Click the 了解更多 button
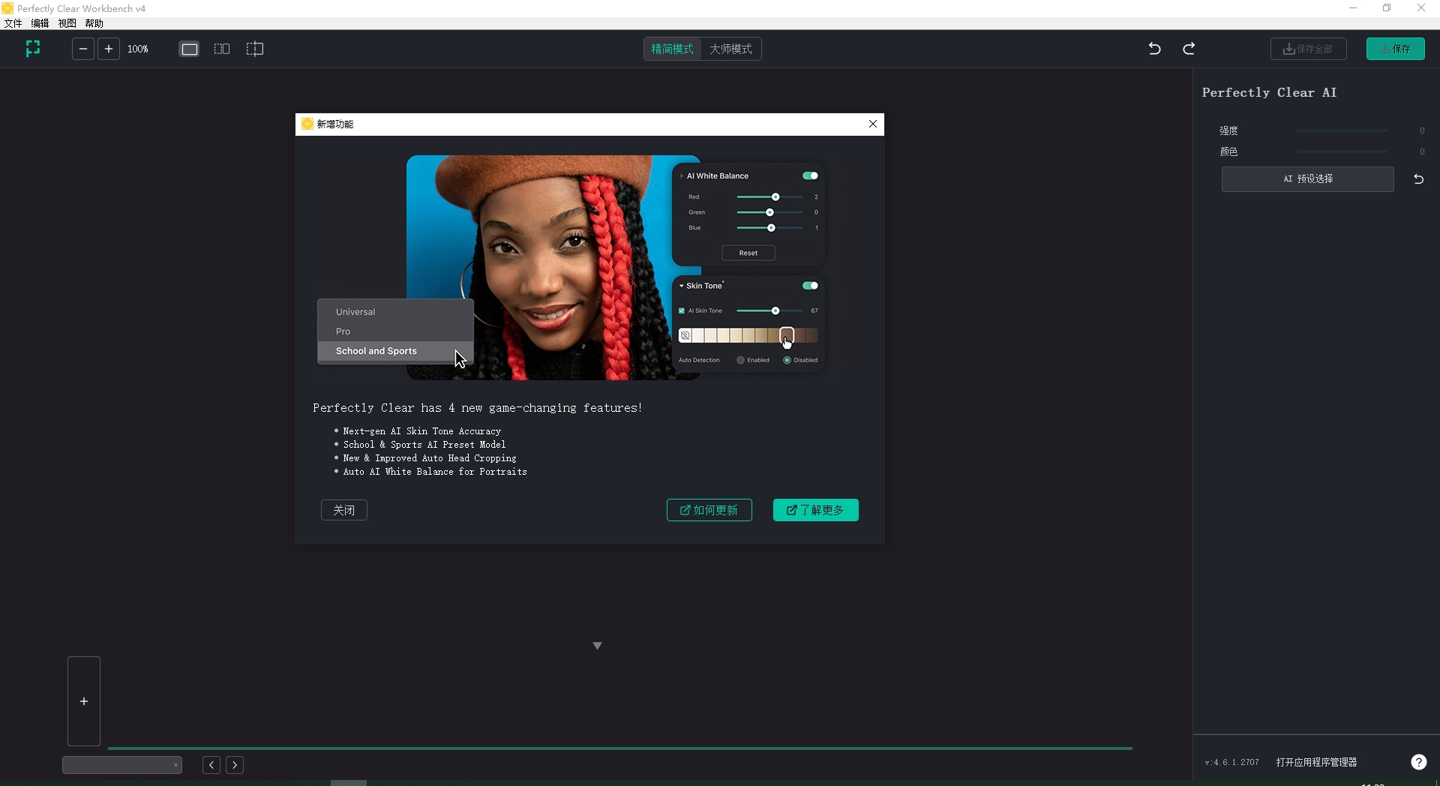Image resolution: width=1440 pixels, height=786 pixels. [x=815, y=510]
